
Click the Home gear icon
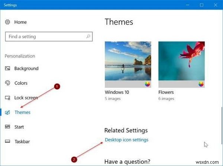tap(7, 22)
